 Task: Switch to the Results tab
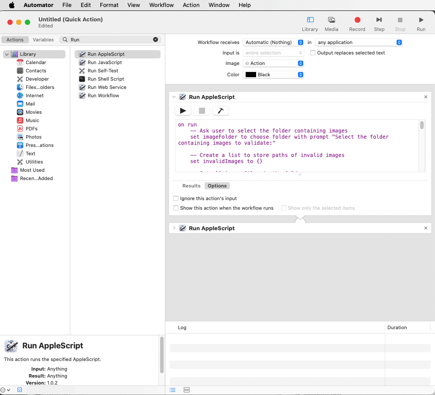click(x=191, y=186)
